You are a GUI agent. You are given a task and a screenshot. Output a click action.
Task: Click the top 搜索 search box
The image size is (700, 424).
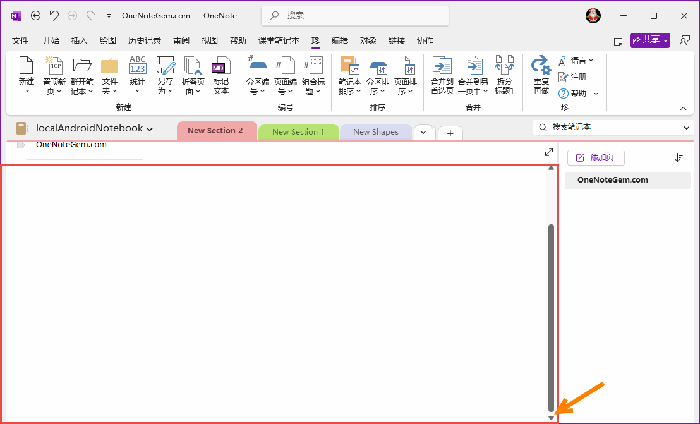pyautogui.click(x=355, y=16)
